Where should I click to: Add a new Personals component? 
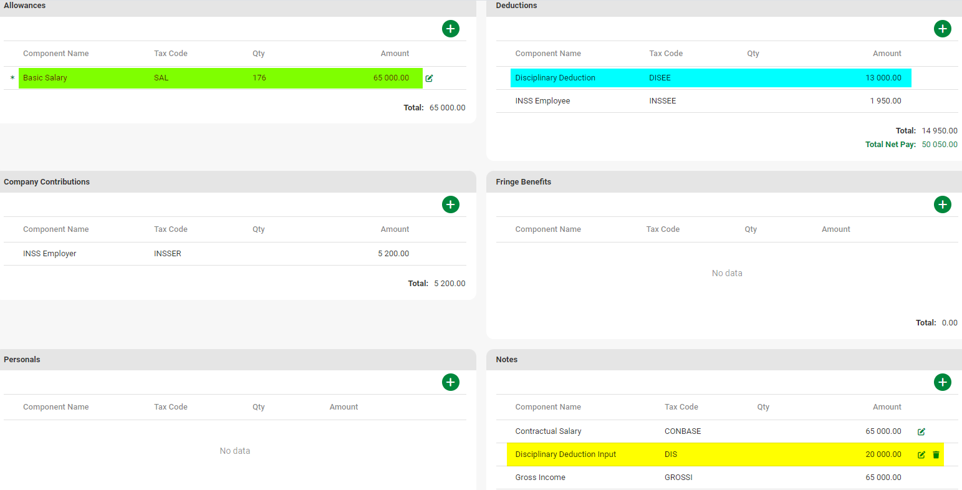450,382
